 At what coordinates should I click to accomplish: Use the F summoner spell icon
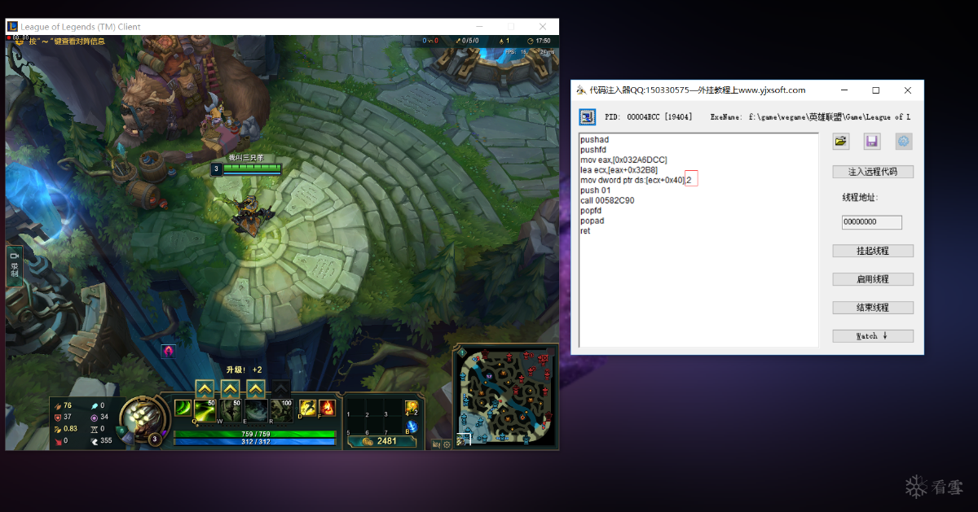tap(327, 409)
